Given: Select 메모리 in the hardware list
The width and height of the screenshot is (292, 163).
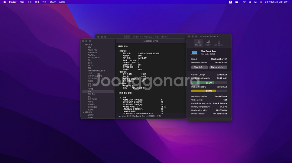Looking at the screenshot, I should [90, 81].
